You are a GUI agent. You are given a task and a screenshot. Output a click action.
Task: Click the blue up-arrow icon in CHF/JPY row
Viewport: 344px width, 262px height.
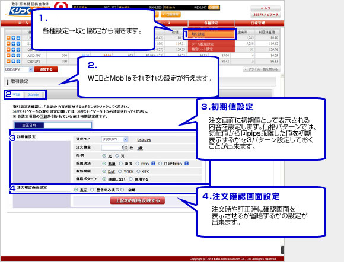point(14,62)
